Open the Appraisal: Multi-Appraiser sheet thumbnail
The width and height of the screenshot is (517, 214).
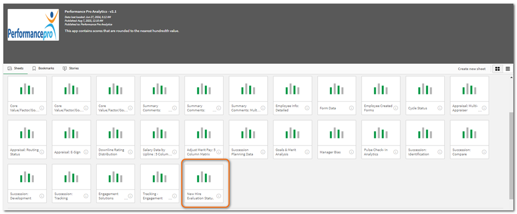tap(469, 89)
